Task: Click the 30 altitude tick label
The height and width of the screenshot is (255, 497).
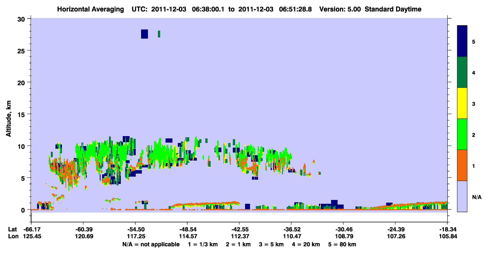Action: pos(22,19)
